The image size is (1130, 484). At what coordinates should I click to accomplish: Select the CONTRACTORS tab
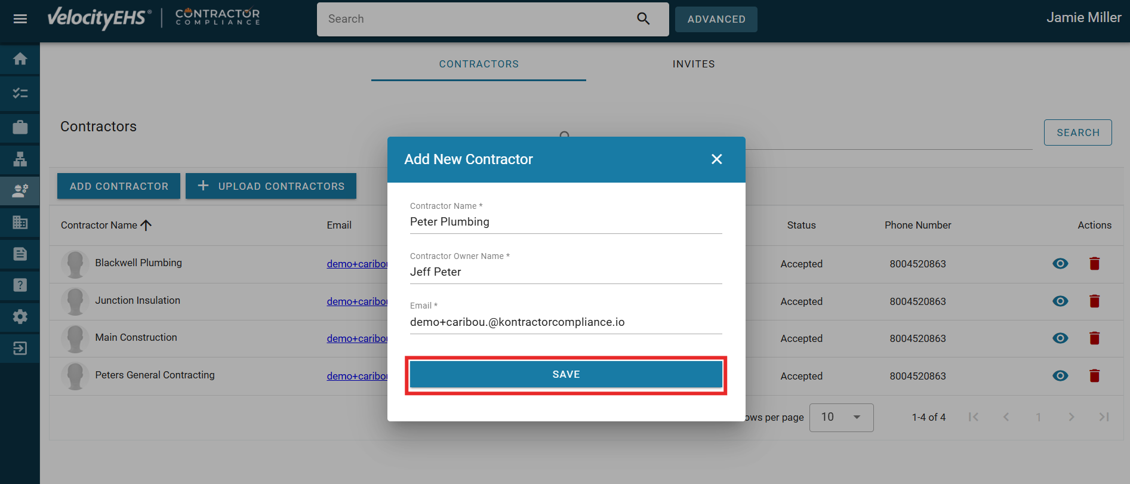pyautogui.click(x=478, y=64)
